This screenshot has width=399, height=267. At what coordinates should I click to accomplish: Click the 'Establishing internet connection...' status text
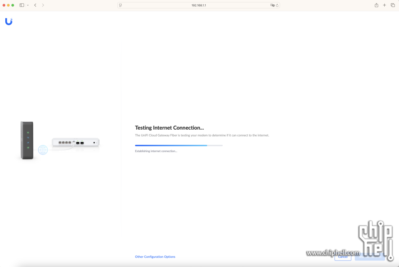click(x=156, y=151)
